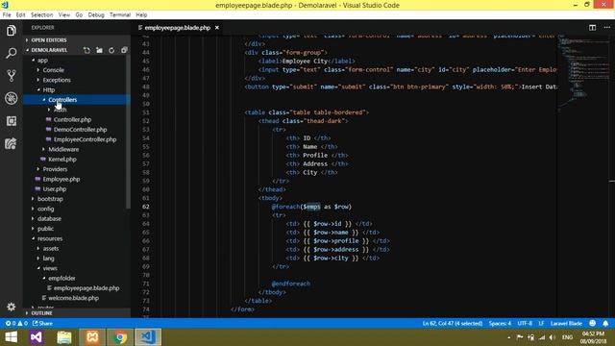Image resolution: width=615 pixels, height=346 pixels.
Task: Close the employeepage.blade.php tab
Action: tap(217, 28)
